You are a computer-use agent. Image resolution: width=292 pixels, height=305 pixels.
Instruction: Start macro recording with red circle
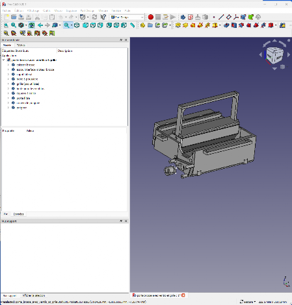point(151,17)
